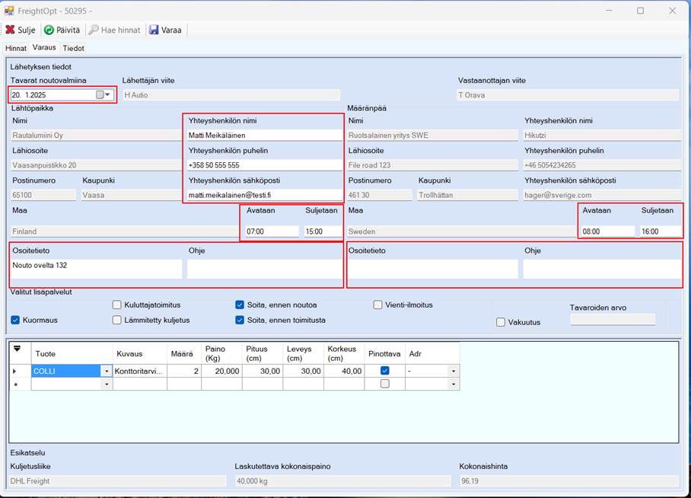691x498 pixels.
Task: Click the Korkeus (cm) column header
Action: (x=344, y=354)
